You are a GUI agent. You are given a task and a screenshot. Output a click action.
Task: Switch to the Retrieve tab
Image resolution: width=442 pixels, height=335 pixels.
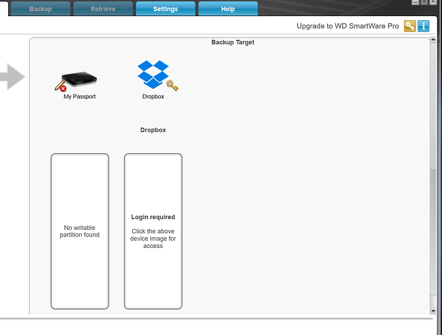click(103, 9)
